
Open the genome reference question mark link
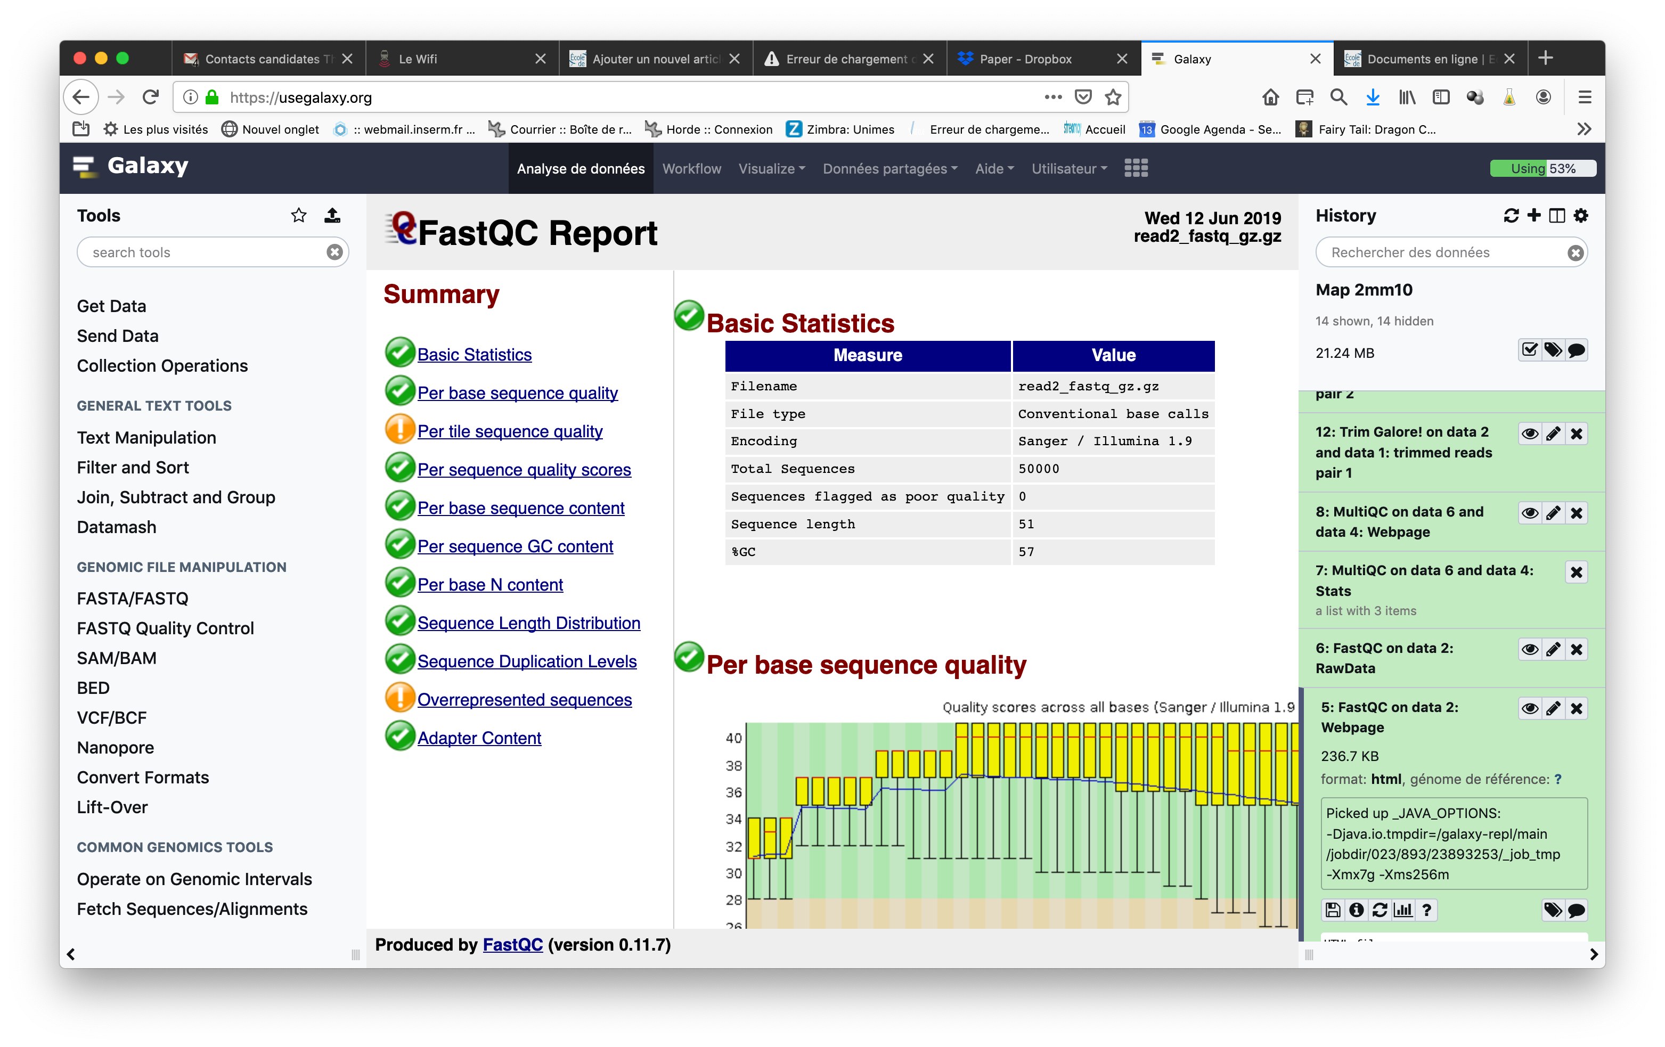pos(1558,779)
